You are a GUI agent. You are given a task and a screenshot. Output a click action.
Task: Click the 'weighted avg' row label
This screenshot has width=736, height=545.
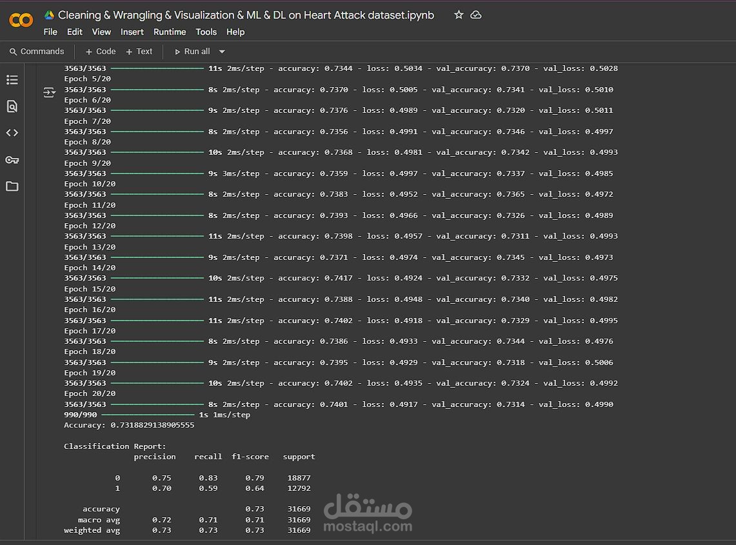coord(92,530)
